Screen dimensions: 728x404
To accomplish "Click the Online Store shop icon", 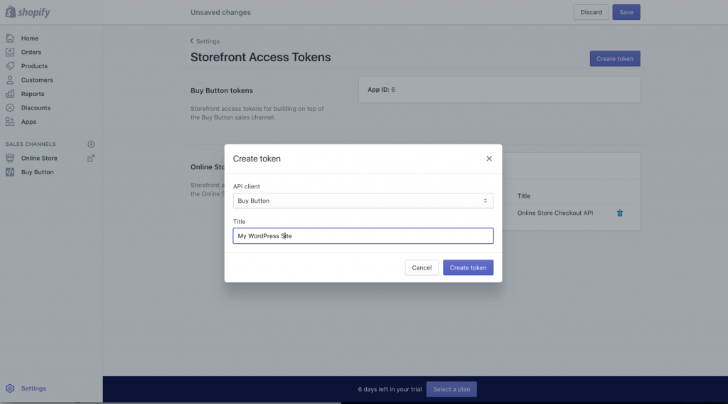I will (x=10, y=158).
